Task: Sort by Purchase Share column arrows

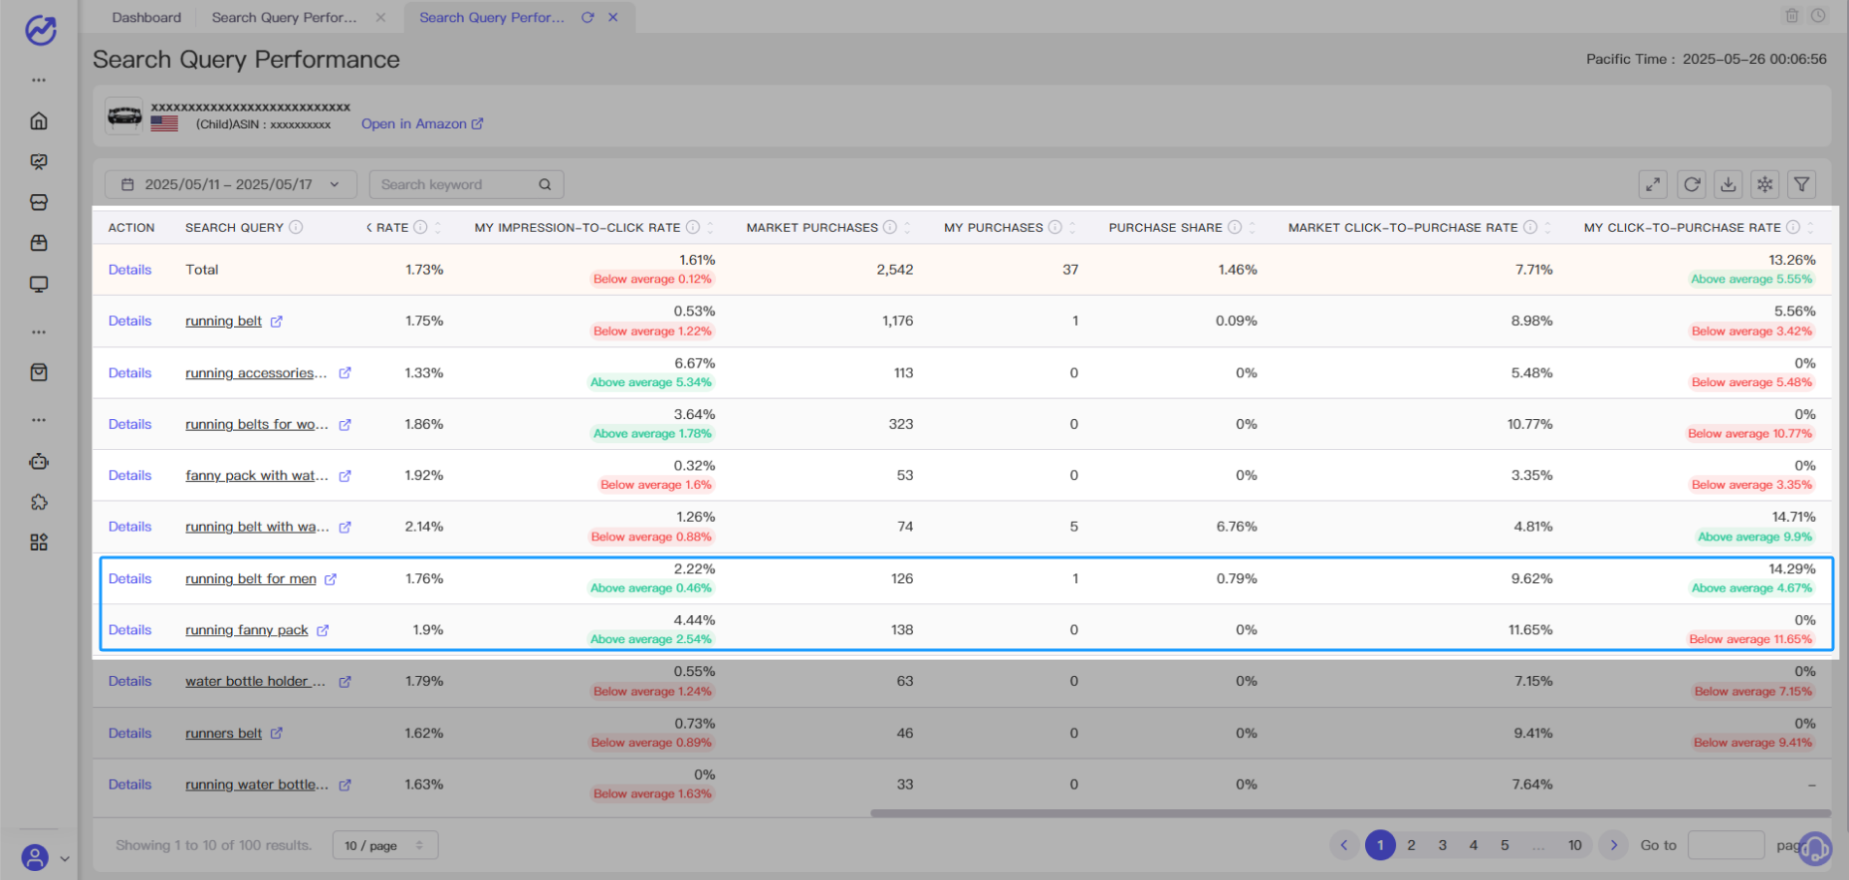Action: click(1253, 227)
